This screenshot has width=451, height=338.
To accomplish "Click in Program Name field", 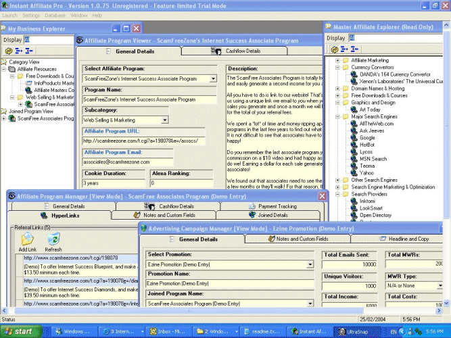I will [x=149, y=100].
